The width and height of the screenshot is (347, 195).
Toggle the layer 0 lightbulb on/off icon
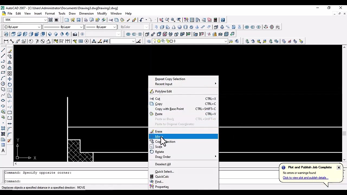[x=155, y=41]
